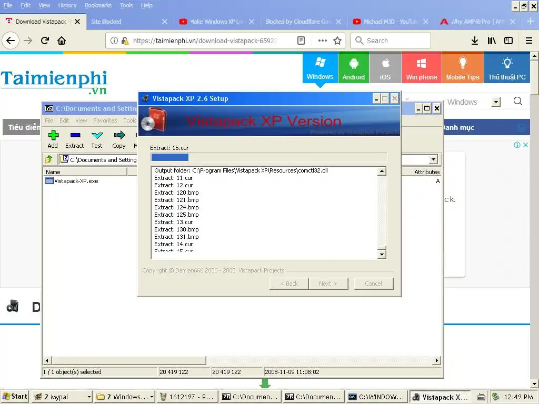Click the extraction progress bar
Image resolution: width=539 pixels, height=404 pixels.
click(269, 157)
